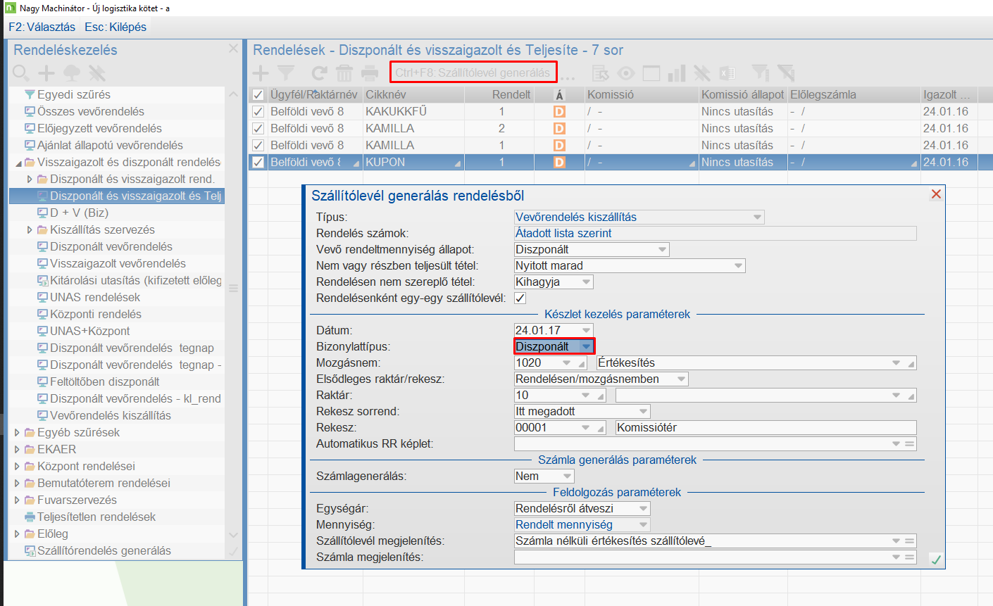This screenshot has height=606, width=993.
Task: Expand the Egyéb szűrések folder
Action: 18,432
